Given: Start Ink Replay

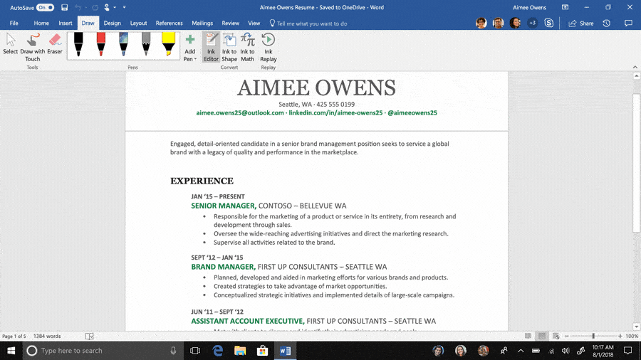Looking at the screenshot, I should click(x=269, y=47).
